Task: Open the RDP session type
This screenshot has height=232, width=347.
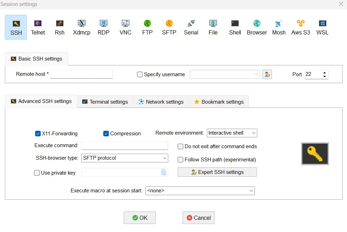Action: [103, 27]
